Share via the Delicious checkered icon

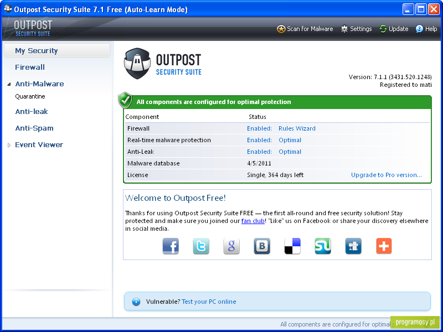(x=292, y=246)
